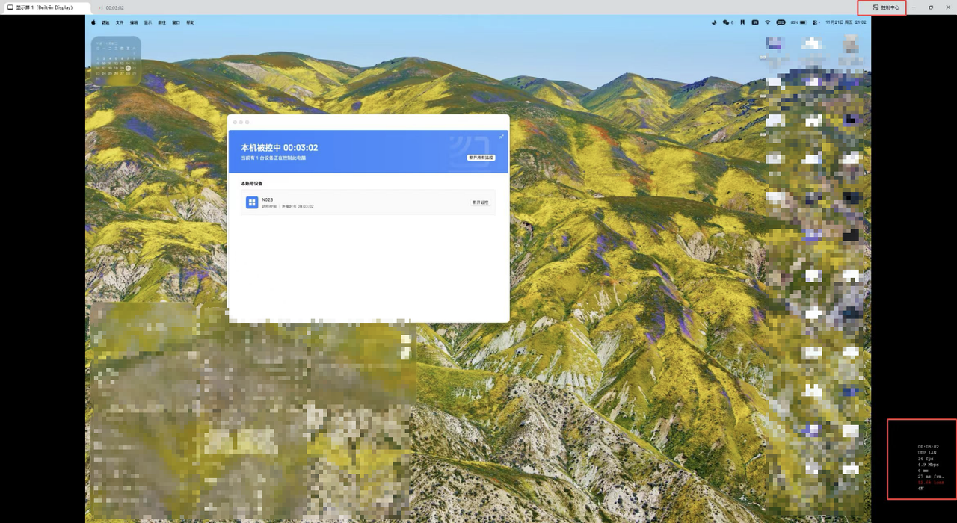Click the WeChat icon in the menu bar
Image resolution: width=957 pixels, height=523 pixels.
tap(726, 22)
